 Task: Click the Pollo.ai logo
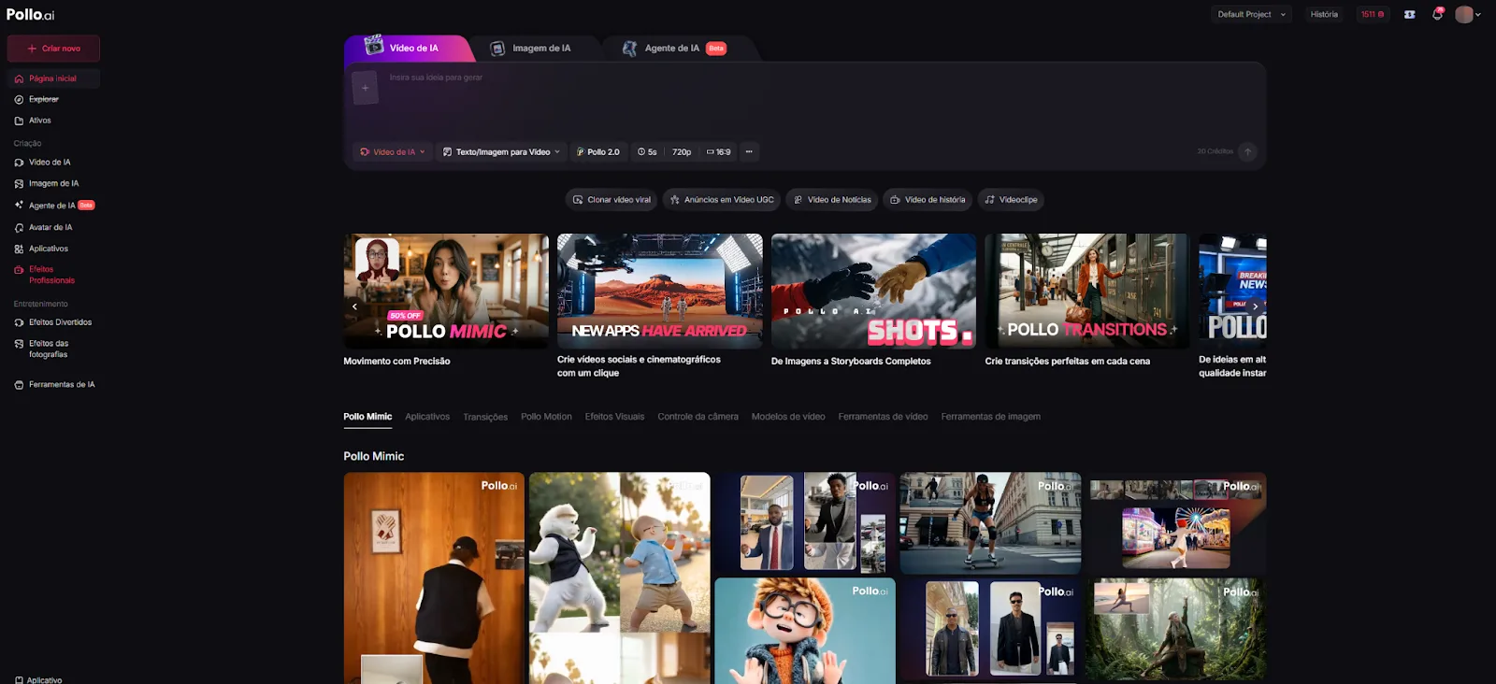pos(31,15)
